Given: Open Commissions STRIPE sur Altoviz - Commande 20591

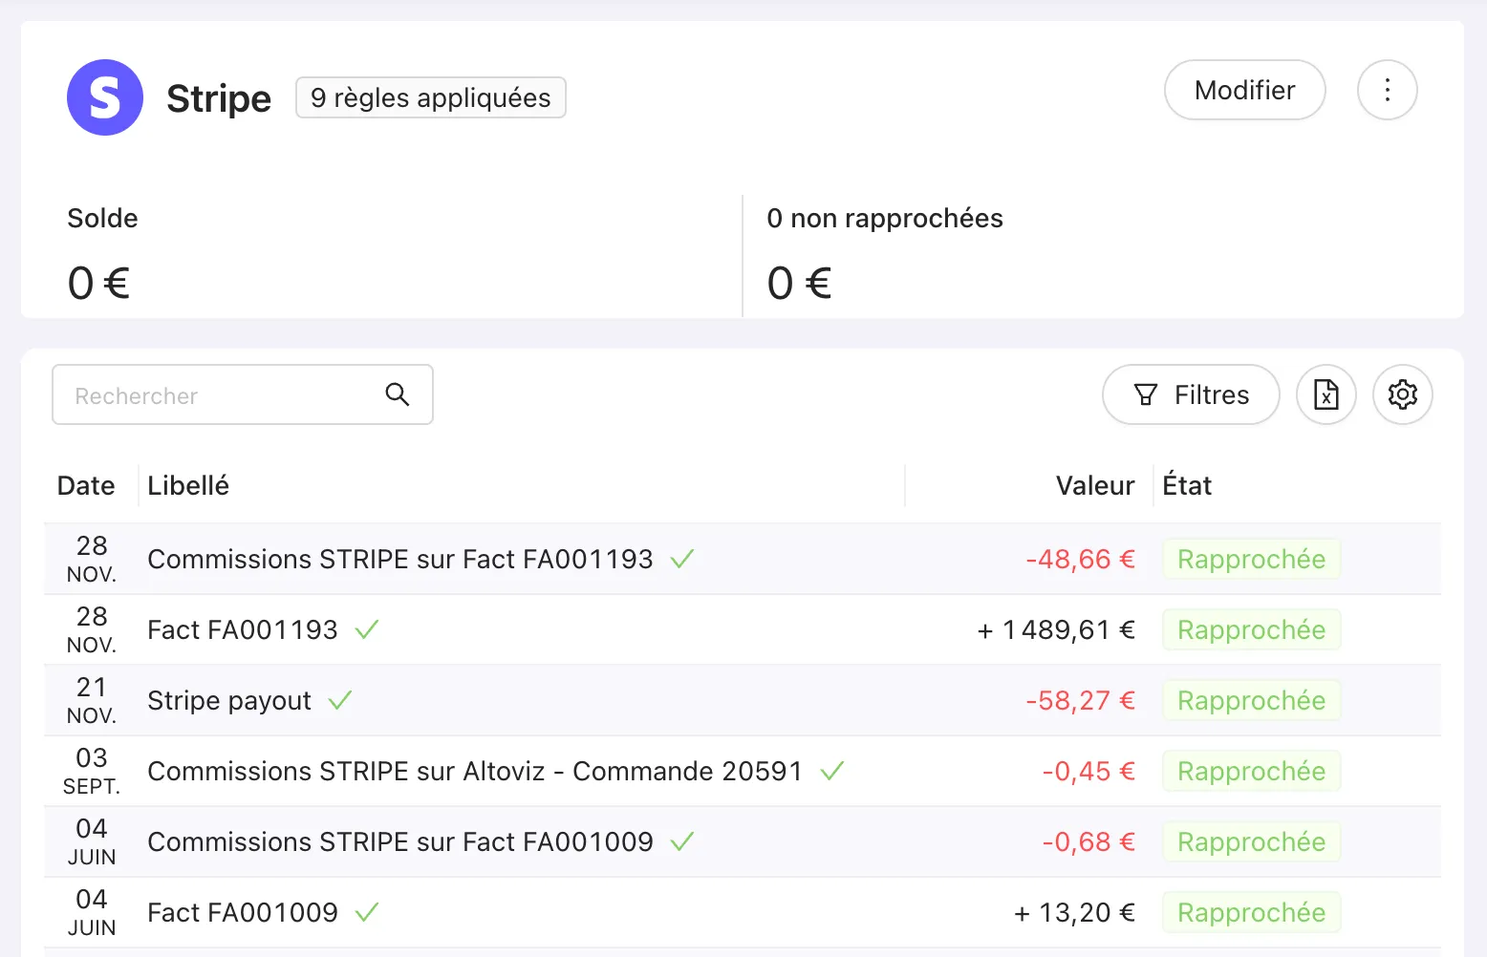Looking at the screenshot, I should (475, 771).
